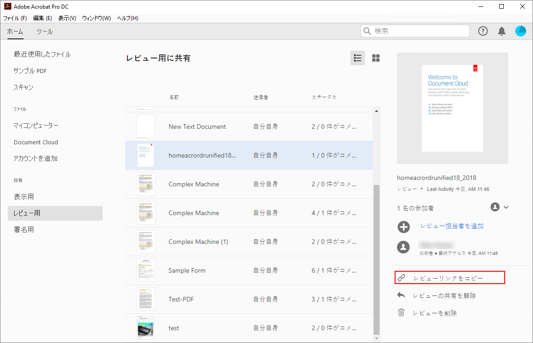
Task: Click the requester's person avatar icon
Action: pos(403,247)
